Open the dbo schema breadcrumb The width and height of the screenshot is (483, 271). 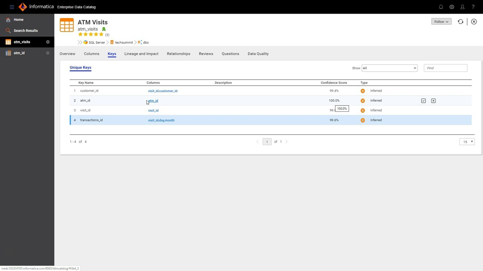pyautogui.click(x=143, y=43)
